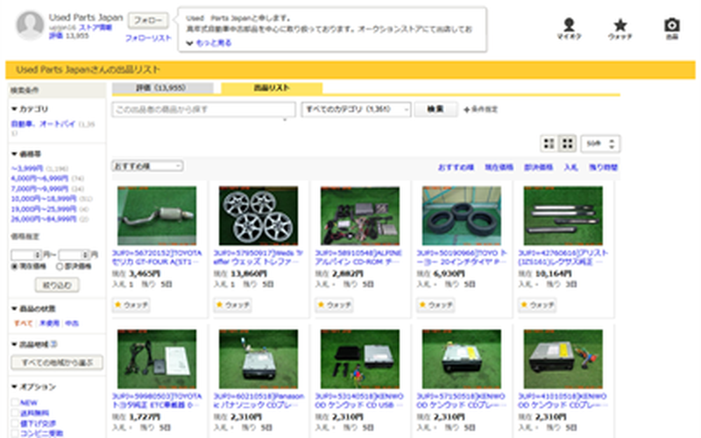The width and height of the screenshot is (701, 438).
Task: Watch the ALPINE CD-ROM item
Action: (334, 305)
